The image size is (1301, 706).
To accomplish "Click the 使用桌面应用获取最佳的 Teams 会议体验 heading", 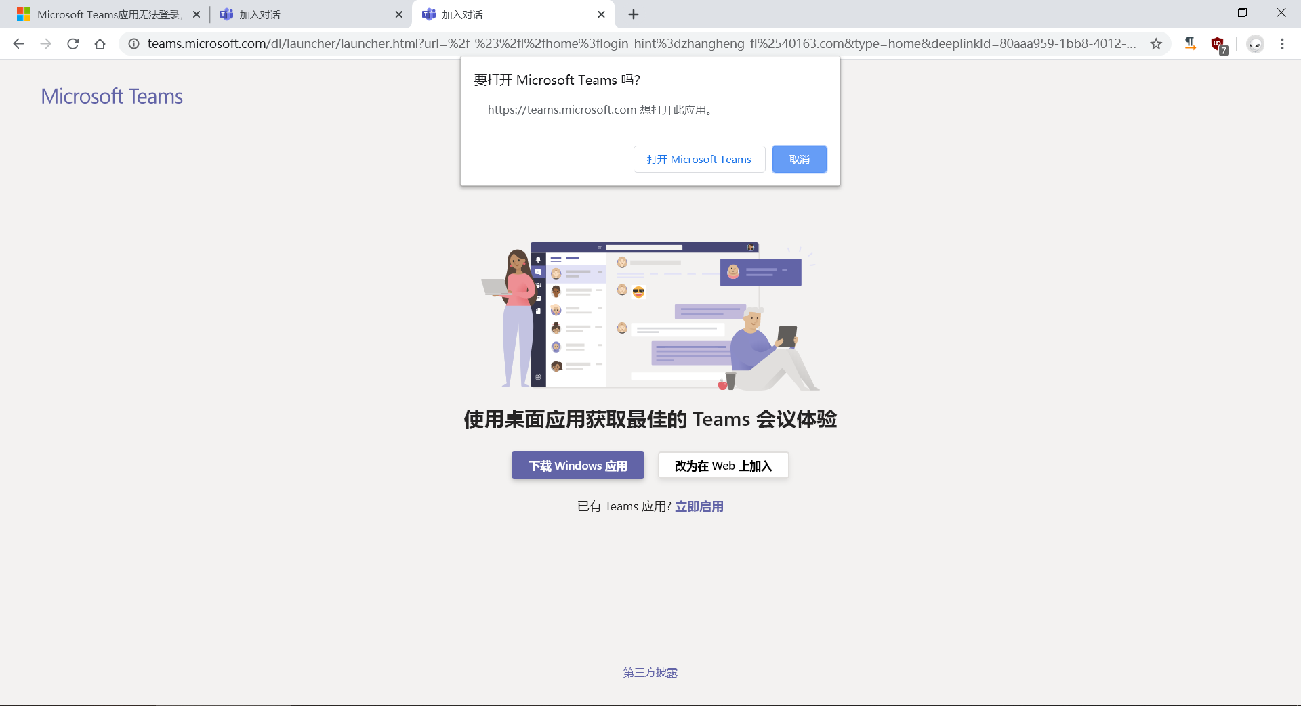I will coord(650,419).
